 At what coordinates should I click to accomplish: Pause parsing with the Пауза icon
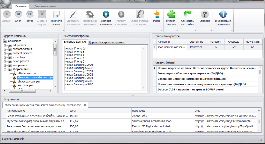point(29,14)
